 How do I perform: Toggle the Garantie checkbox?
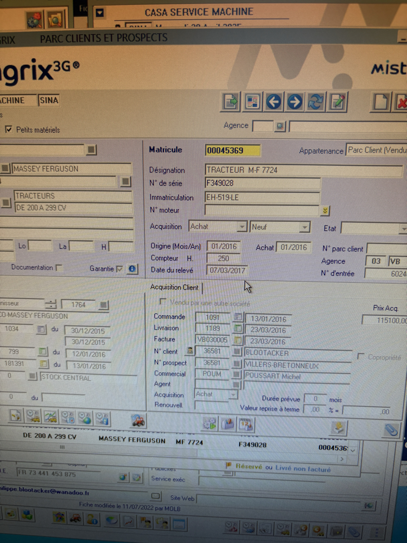(120, 269)
